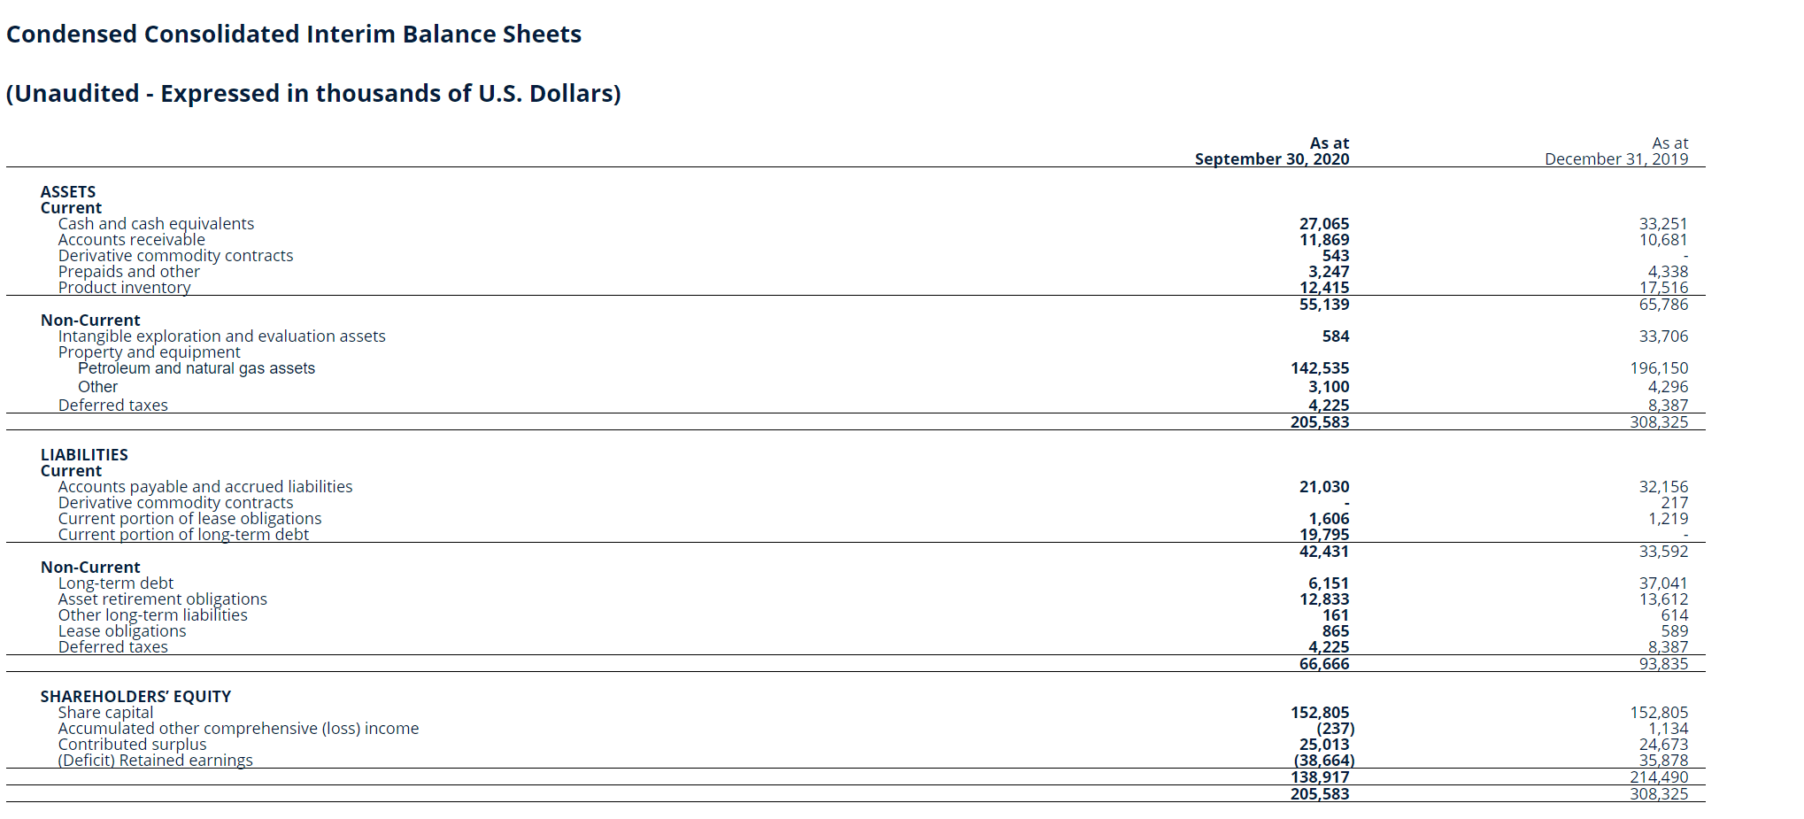Select the December 31, 2019 column header
This screenshot has width=1804, height=819.
point(1616,151)
